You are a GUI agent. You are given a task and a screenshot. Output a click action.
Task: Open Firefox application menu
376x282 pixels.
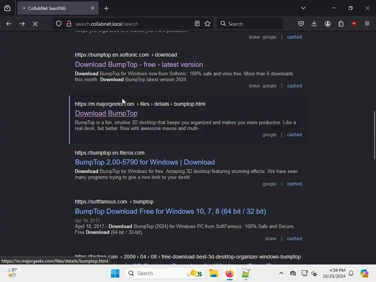click(x=367, y=23)
